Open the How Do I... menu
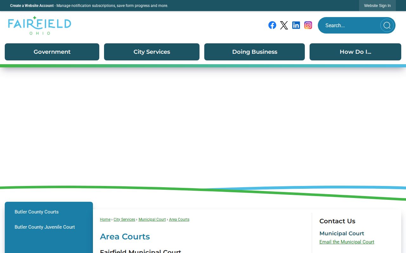 click(x=355, y=52)
